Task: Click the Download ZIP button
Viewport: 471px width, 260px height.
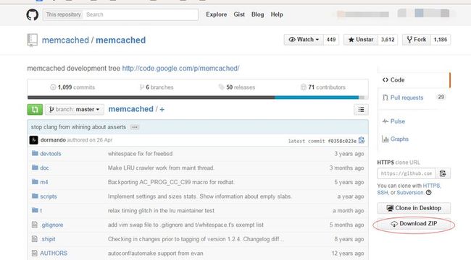Action: coord(414,224)
